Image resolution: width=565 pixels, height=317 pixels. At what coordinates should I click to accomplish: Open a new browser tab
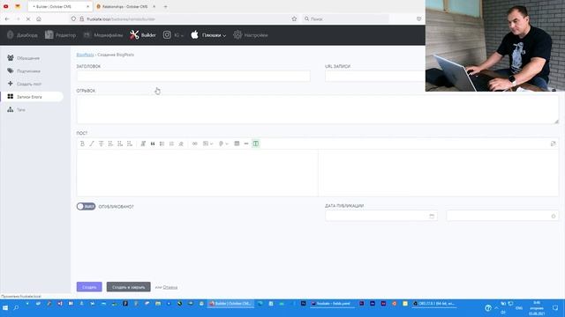[165, 6]
